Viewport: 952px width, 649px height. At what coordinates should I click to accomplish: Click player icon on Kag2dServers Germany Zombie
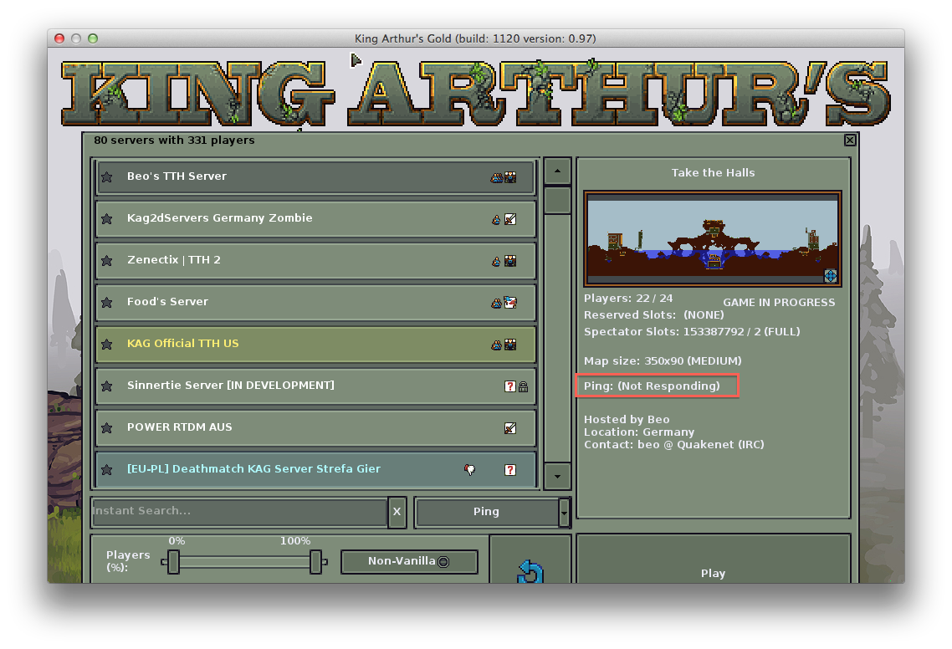(x=496, y=219)
